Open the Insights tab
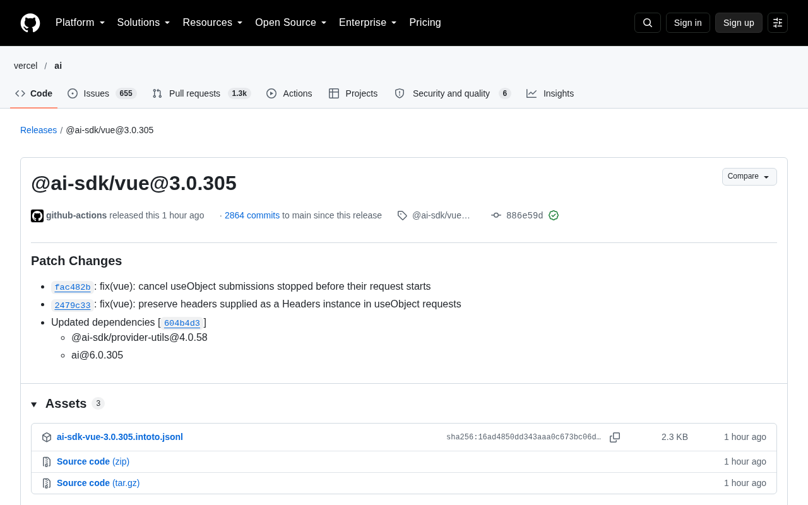 [x=550, y=93]
